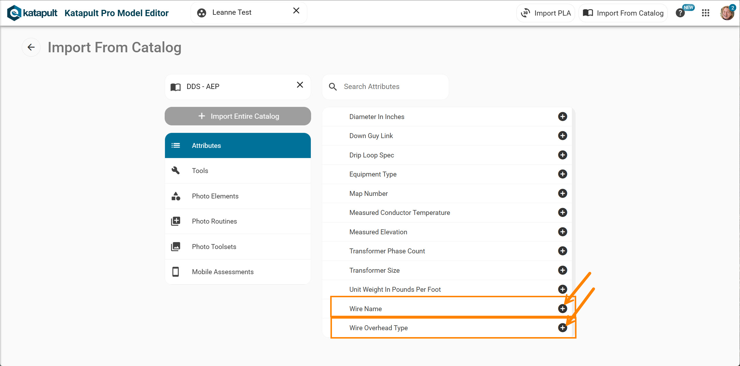Screen dimensions: 740x366
Task: Add the Transformer Size attribute
Action: pyautogui.click(x=562, y=270)
